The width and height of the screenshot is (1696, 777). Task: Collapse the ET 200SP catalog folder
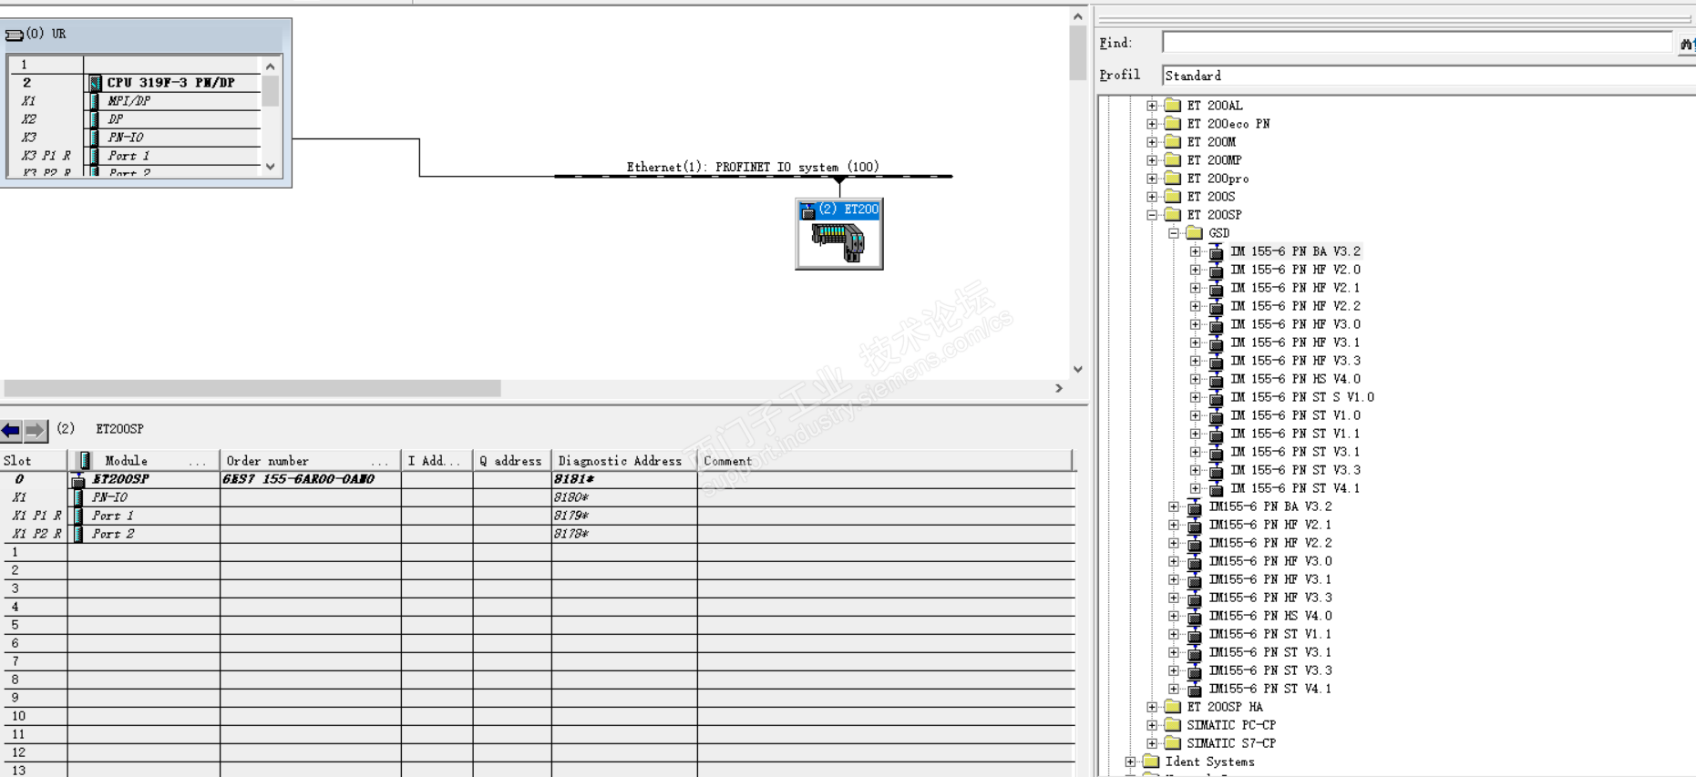(x=1152, y=215)
